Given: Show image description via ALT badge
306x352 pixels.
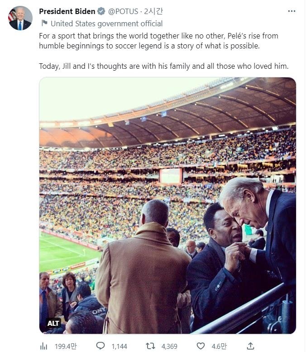Looking at the screenshot, I should pos(53,323).
